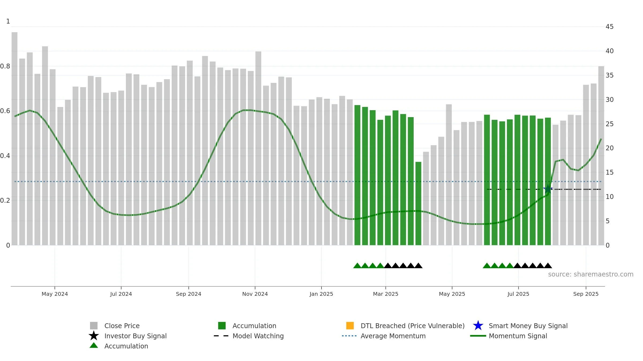Open the sharemaestro.com source link

pos(590,274)
